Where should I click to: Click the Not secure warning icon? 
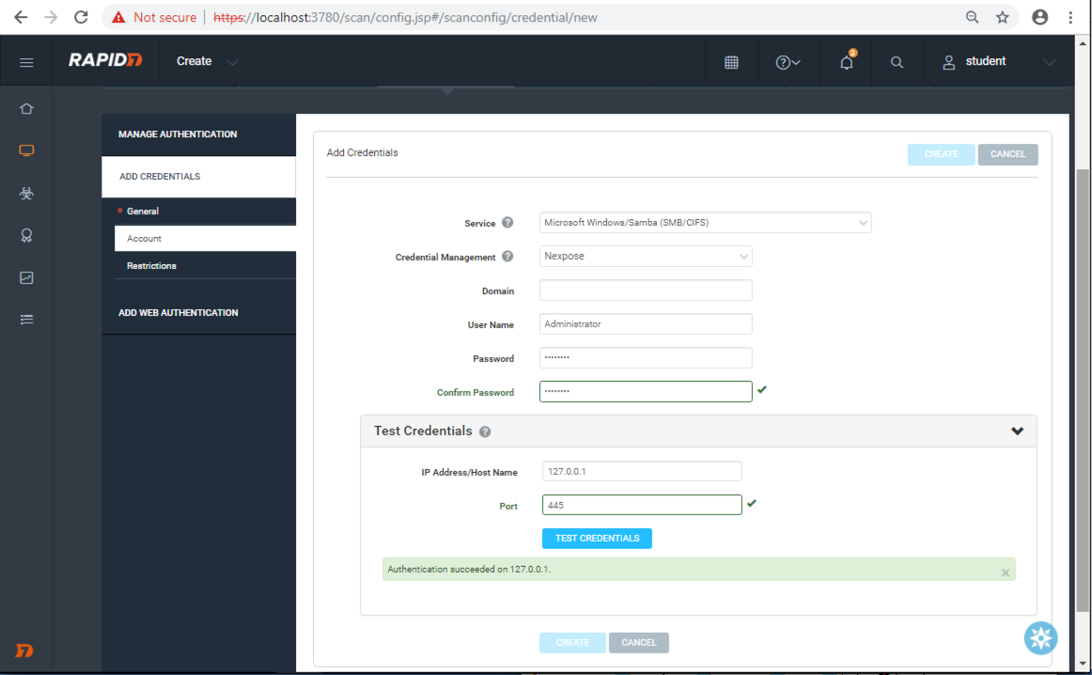tap(118, 18)
